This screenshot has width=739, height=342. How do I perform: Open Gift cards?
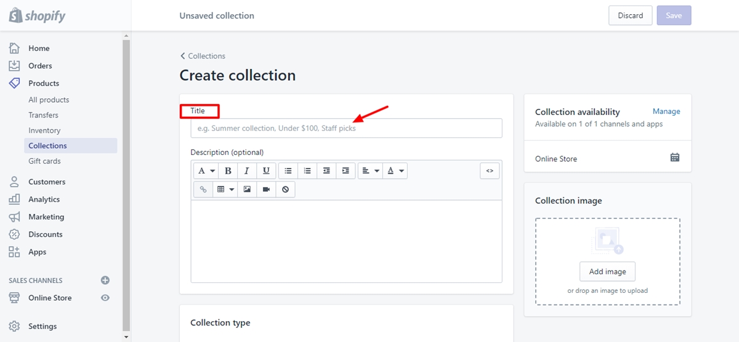click(44, 161)
